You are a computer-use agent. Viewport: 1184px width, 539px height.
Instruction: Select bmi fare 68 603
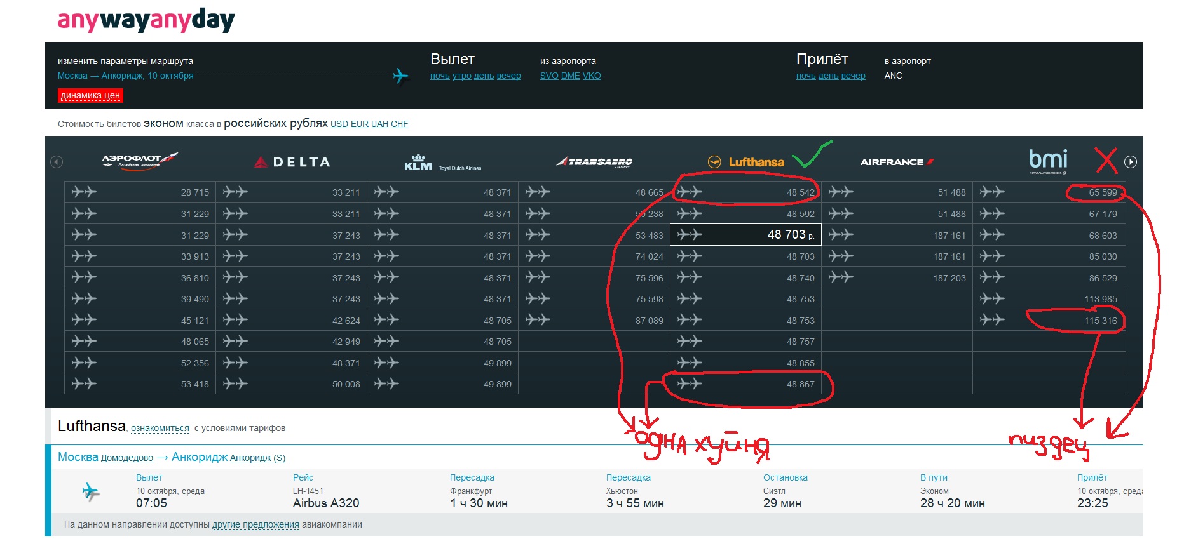click(1049, 234)
